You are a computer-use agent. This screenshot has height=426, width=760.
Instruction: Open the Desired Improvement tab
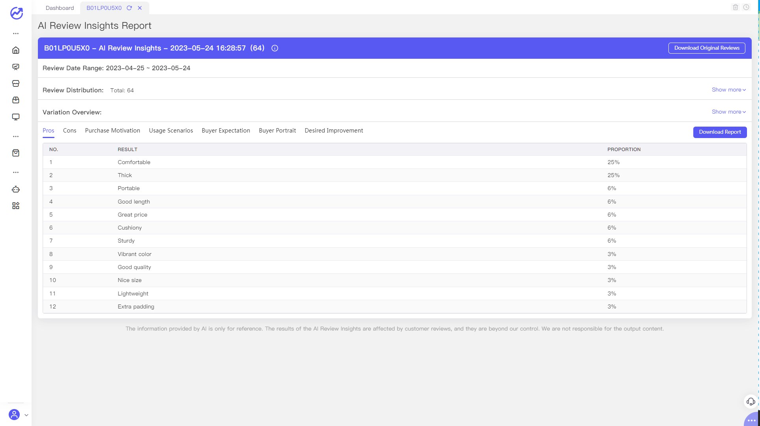point(334,131)
